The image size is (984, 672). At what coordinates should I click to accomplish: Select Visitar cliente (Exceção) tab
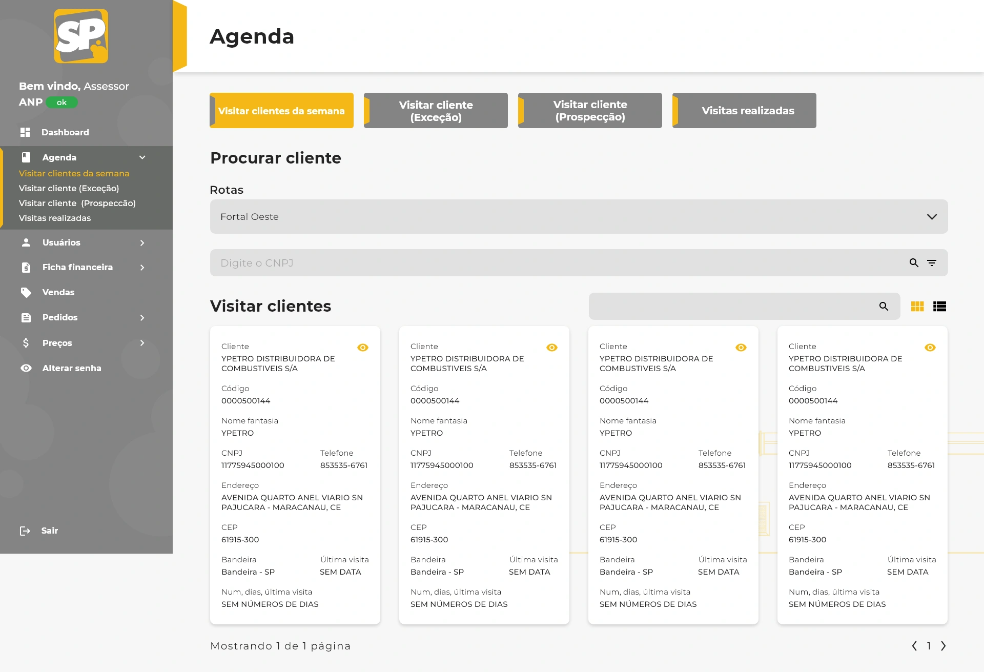pyautogui.click(x=436, y=111)
